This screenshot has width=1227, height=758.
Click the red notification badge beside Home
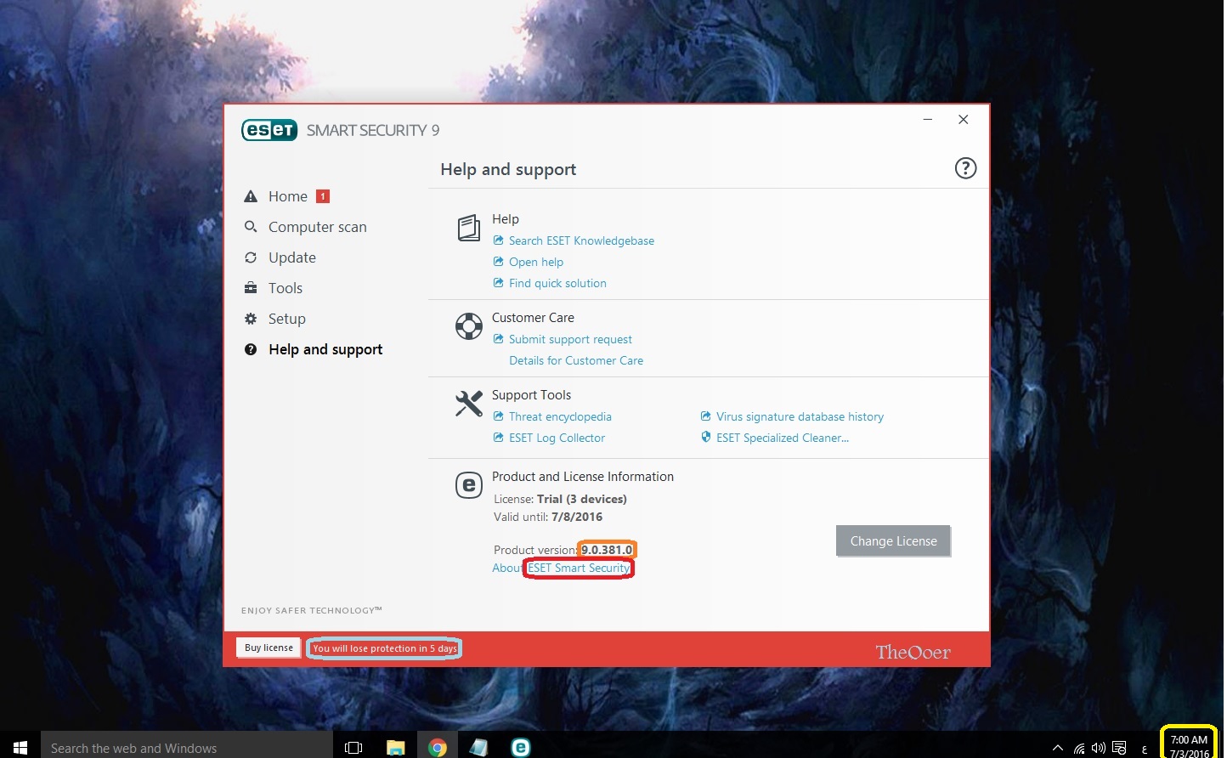[323, 196]
